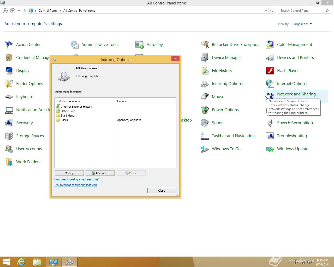Open the View by Large icons dropdown
Image resolution: width=334 pixels, height=267 pixels.
[302, 24]
